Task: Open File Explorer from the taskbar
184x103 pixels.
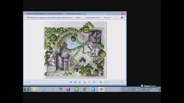Action: pos(35,90)
